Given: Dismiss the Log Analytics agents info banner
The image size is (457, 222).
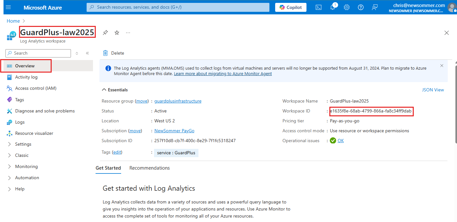Looking at the screenshot, I should point(442,66).
